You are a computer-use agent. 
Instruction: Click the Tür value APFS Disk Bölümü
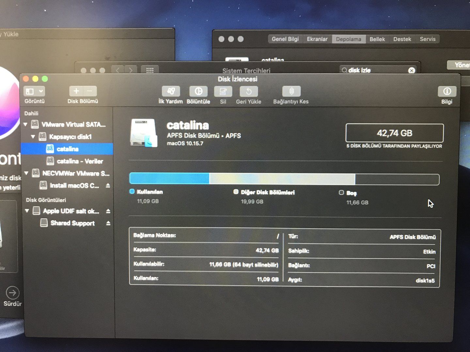coord(413,237)
